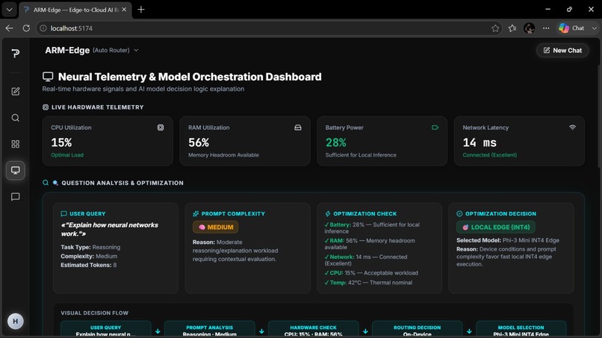Click the app logo in sidebar

[x=16, y=53]
